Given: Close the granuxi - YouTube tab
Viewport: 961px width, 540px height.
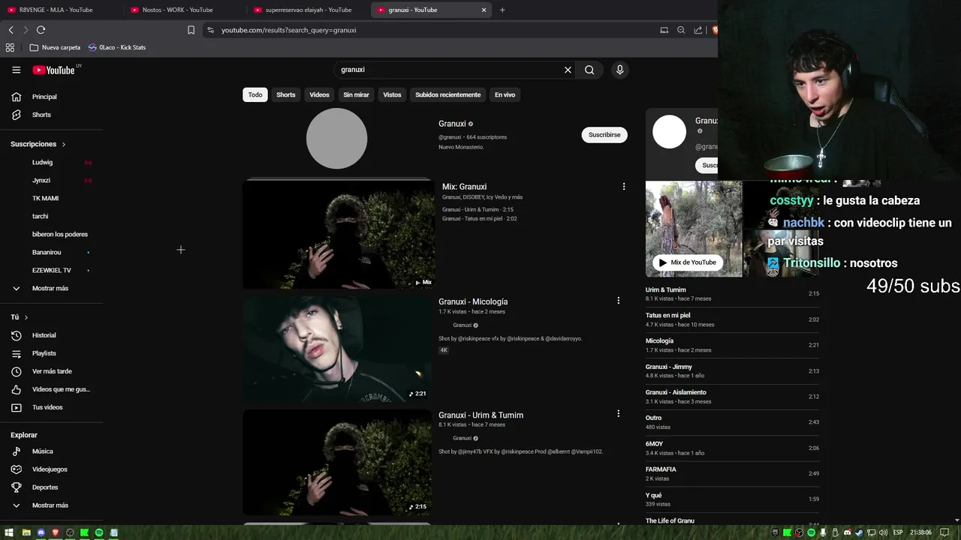Looking at the screenshot, I should tap(484, 10).
